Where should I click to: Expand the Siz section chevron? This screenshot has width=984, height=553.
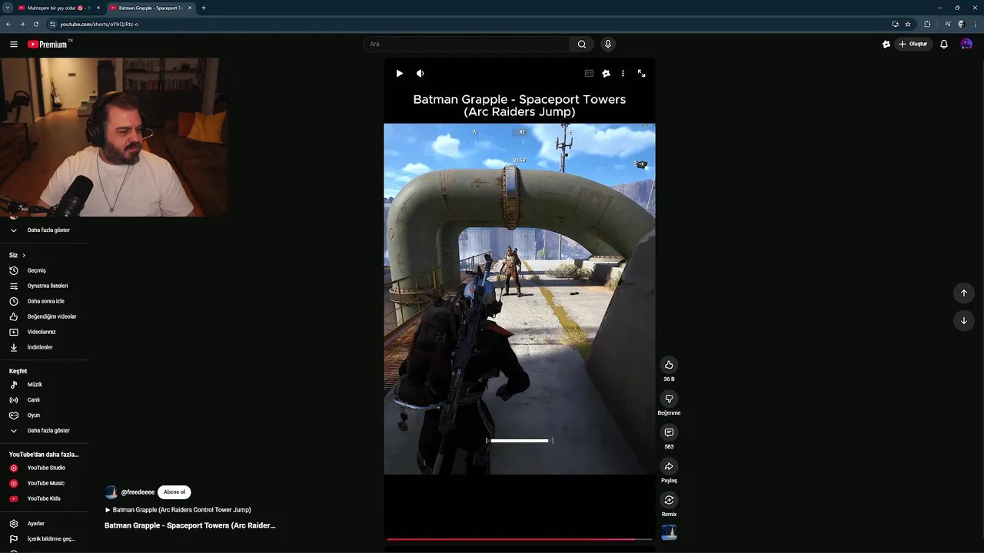(24, 255)
